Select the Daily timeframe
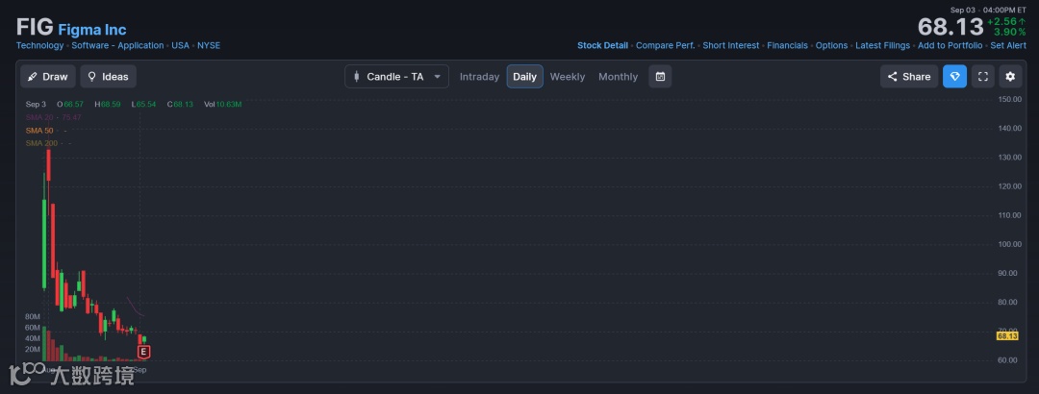 coord(525,77)
